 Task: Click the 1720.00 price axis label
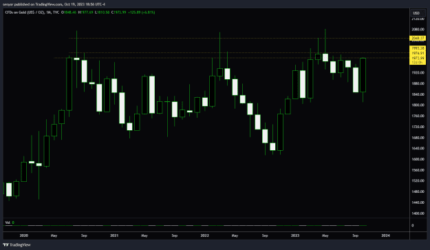(x=418, y=127)
